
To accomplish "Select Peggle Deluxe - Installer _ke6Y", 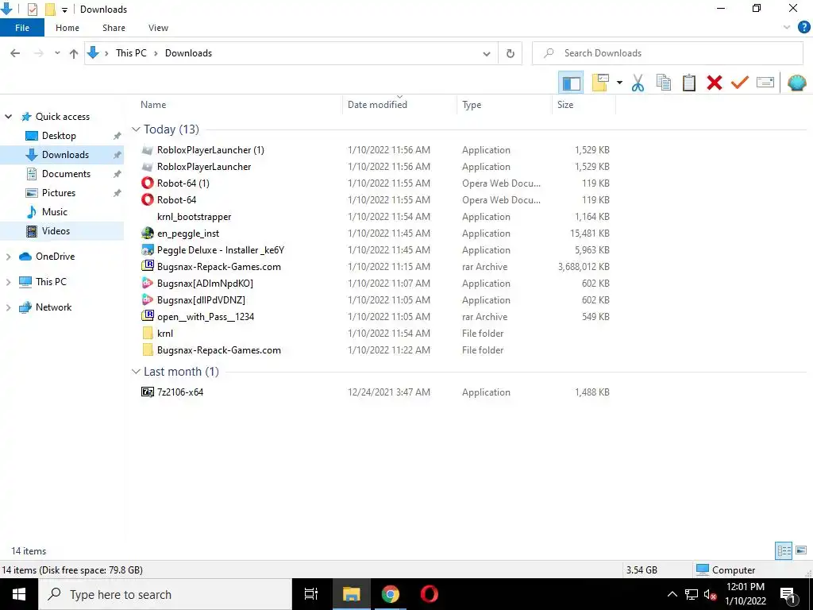I will (x=221, y=250).
